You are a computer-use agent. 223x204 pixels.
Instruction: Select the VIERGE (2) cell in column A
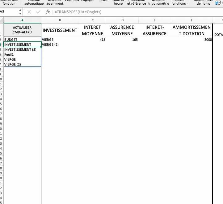coord(22,64)
